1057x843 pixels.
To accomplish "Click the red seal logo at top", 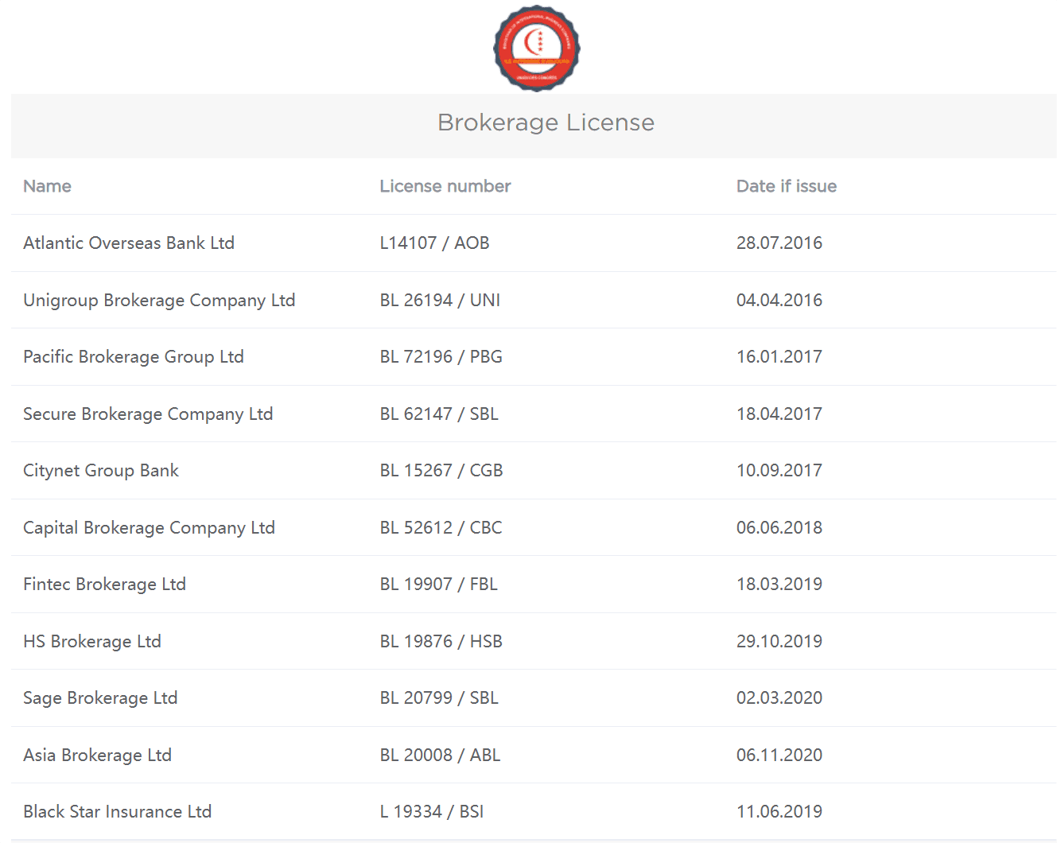I will click(x=537, y=48).
